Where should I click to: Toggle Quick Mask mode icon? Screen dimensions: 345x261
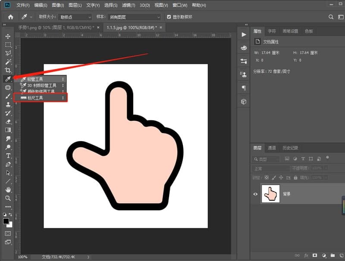(8, 233)
